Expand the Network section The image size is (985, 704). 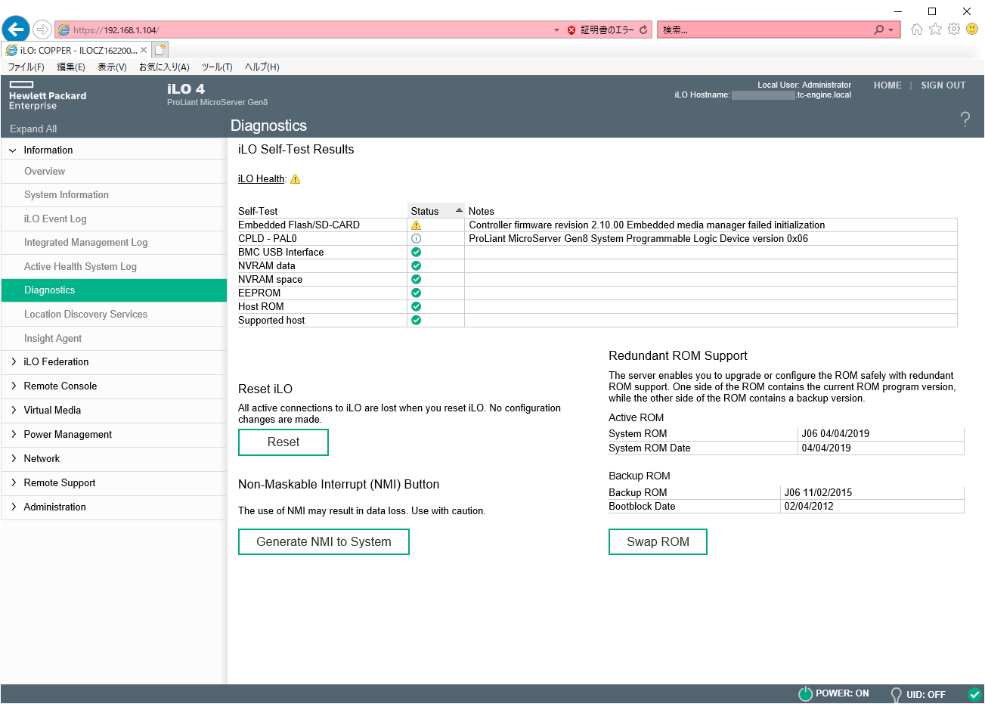coord(13,459)
